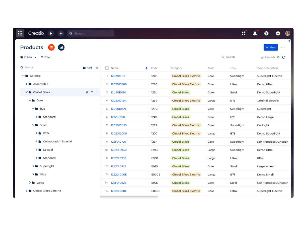The width and height of the screenshot is (306, 226).
Task: Expand the Global Bikes Electric folder
Action: (27, 191)
